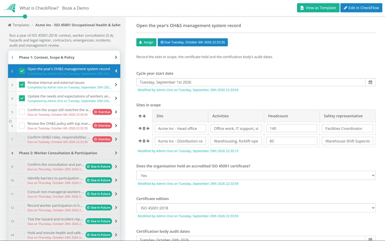The image size is (385, 241).
Task: Click the CheckFlow logo icon
Action: point(9,8)
